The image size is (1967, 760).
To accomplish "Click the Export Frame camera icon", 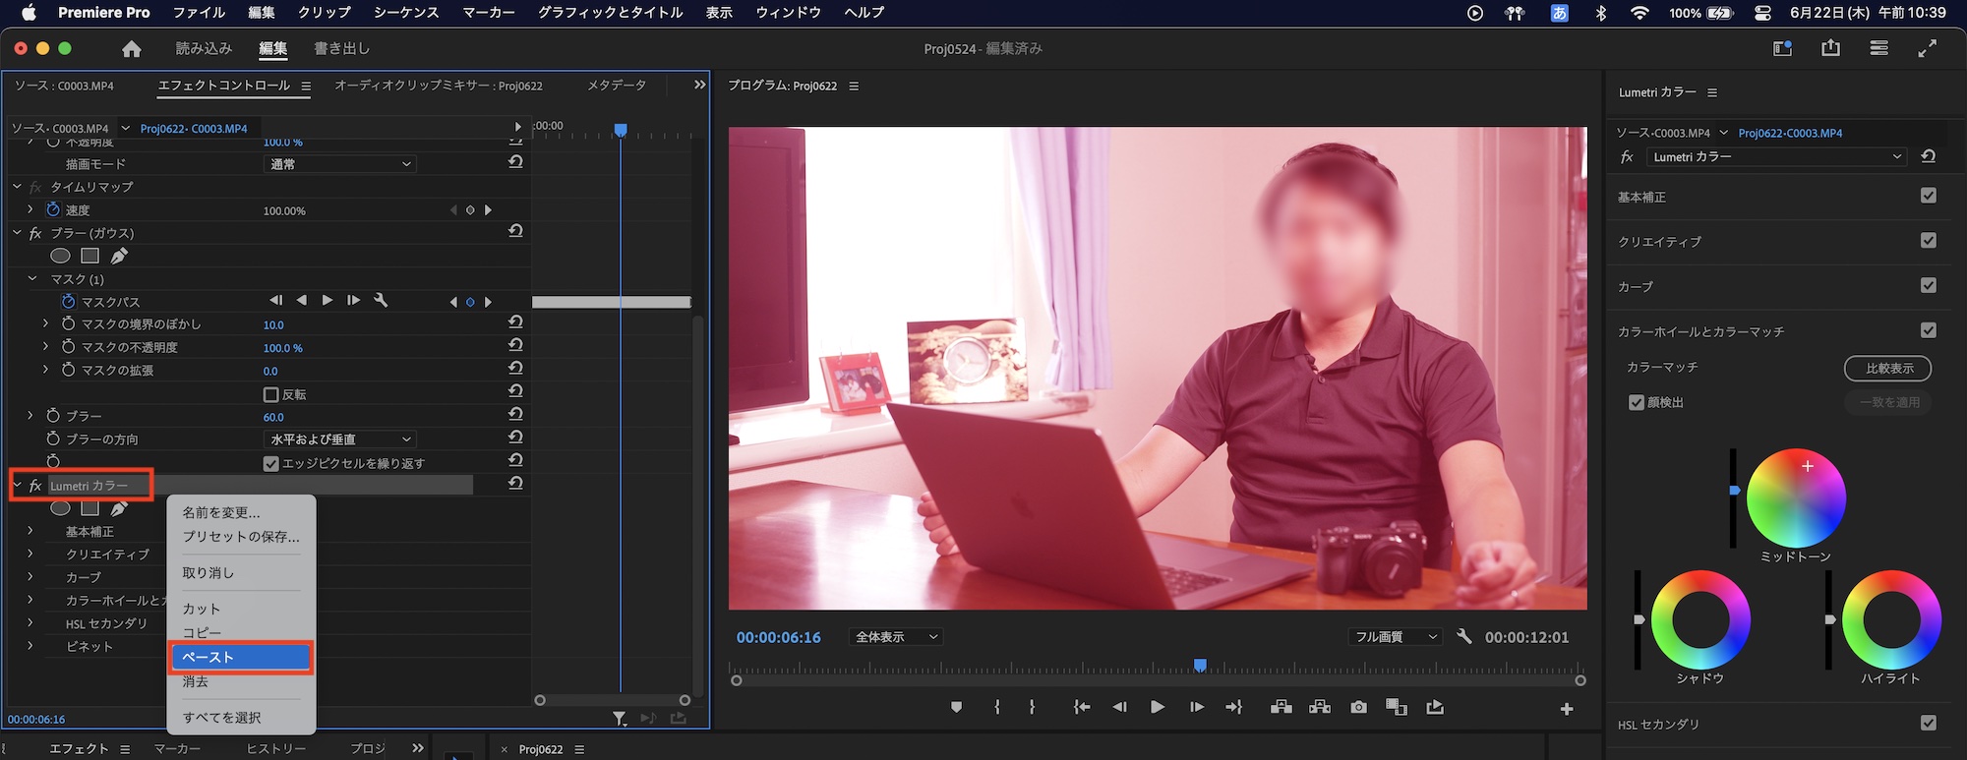I will [1358, 707].
